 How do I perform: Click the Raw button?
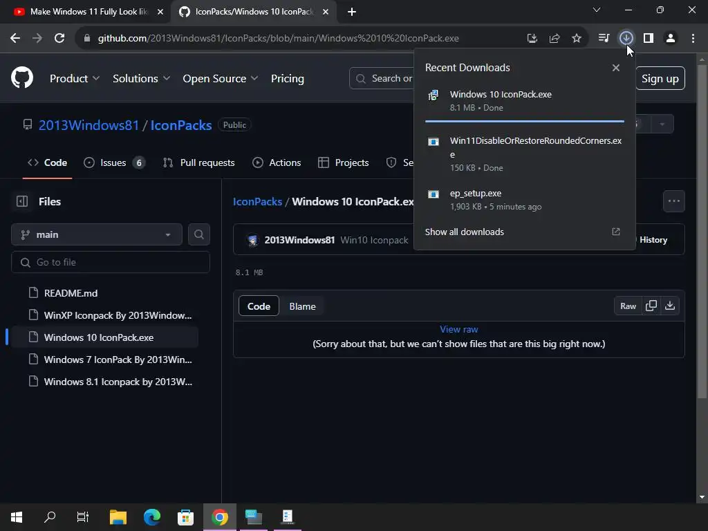coord(628,306)
